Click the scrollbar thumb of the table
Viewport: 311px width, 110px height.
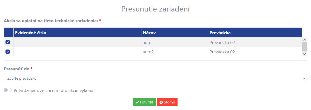[x=304, y=47]
